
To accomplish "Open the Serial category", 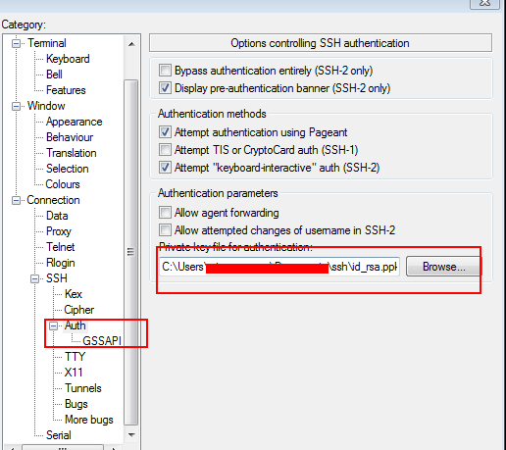I will coord(59,435).
